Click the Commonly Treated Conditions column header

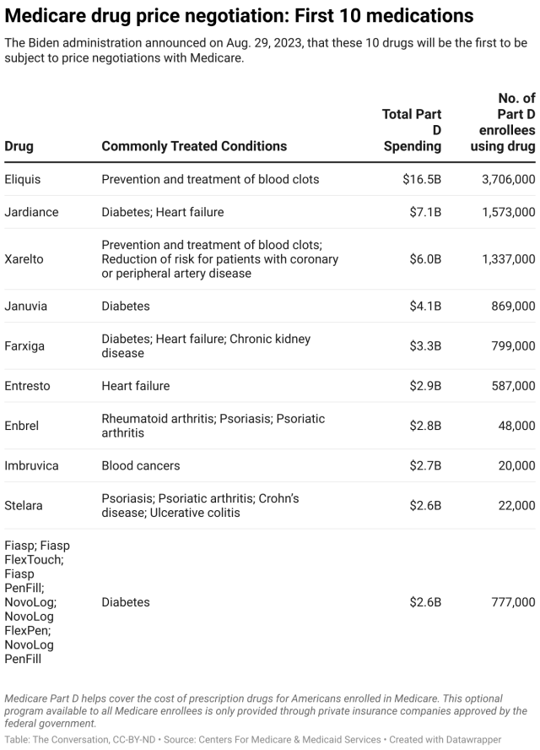(194, 146)
